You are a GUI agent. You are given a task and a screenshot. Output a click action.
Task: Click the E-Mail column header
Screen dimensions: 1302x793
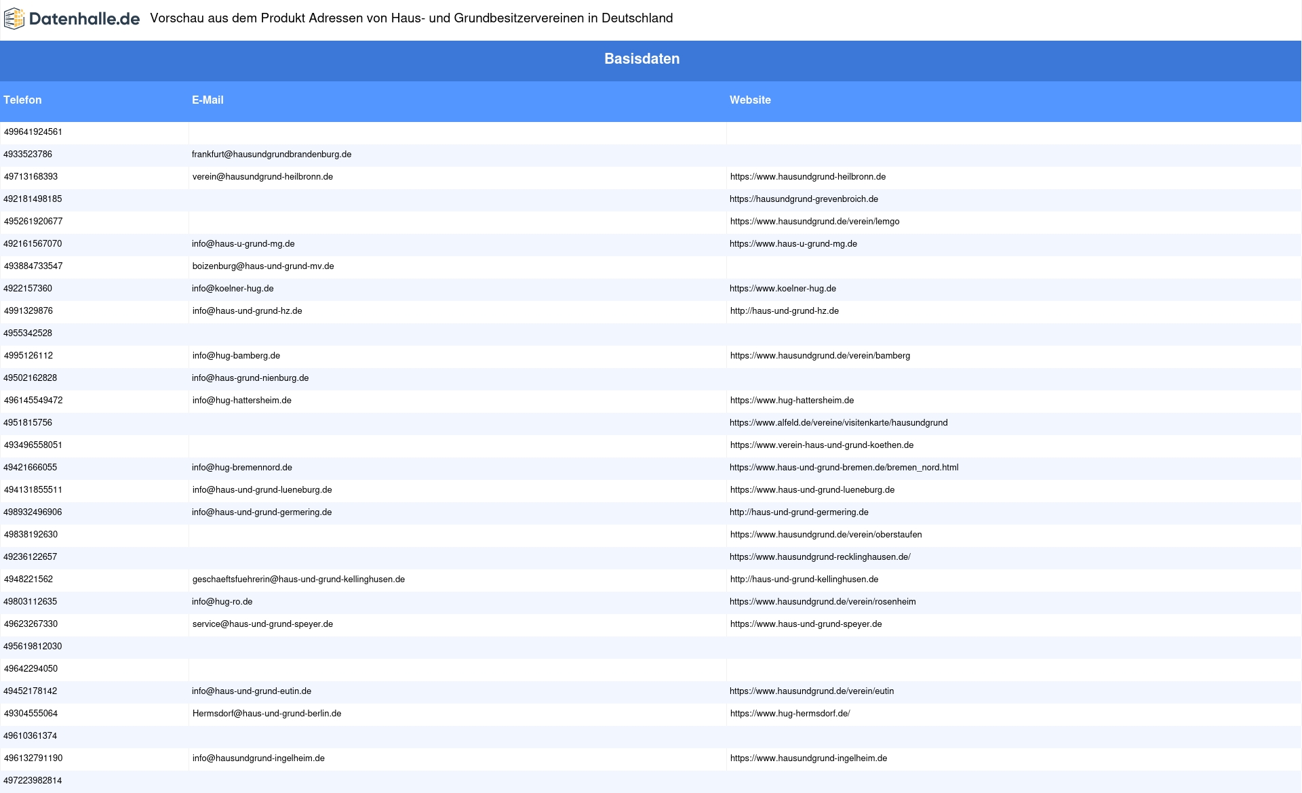coord(208,100)
